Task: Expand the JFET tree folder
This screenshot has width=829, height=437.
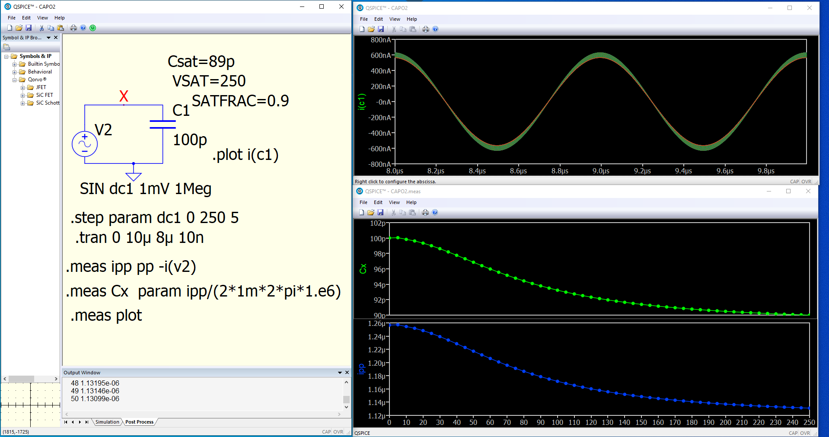Action: (22, 88)
